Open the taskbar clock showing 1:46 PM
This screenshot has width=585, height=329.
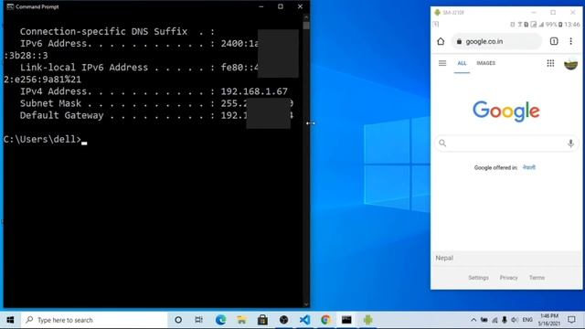pyautogui.click(x=549, y=320)
